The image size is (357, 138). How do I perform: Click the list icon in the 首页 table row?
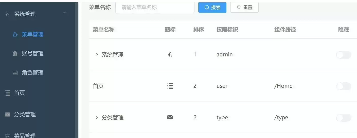click(170, 86)
